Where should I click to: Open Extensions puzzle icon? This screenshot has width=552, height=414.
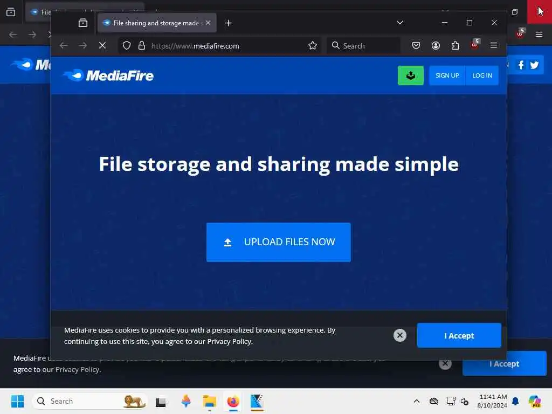(455, 45)
